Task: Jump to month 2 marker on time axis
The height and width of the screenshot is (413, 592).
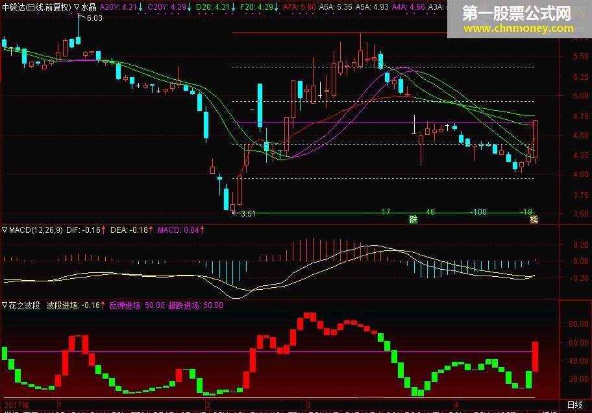Action: click(x=208, y=405)
